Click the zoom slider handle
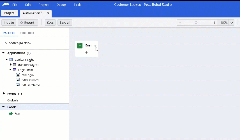This screenshot has height=140, width=240. (196, 23)
